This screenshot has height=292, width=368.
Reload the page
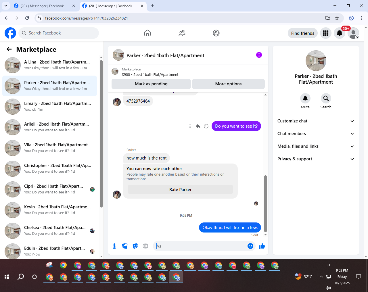27,18
